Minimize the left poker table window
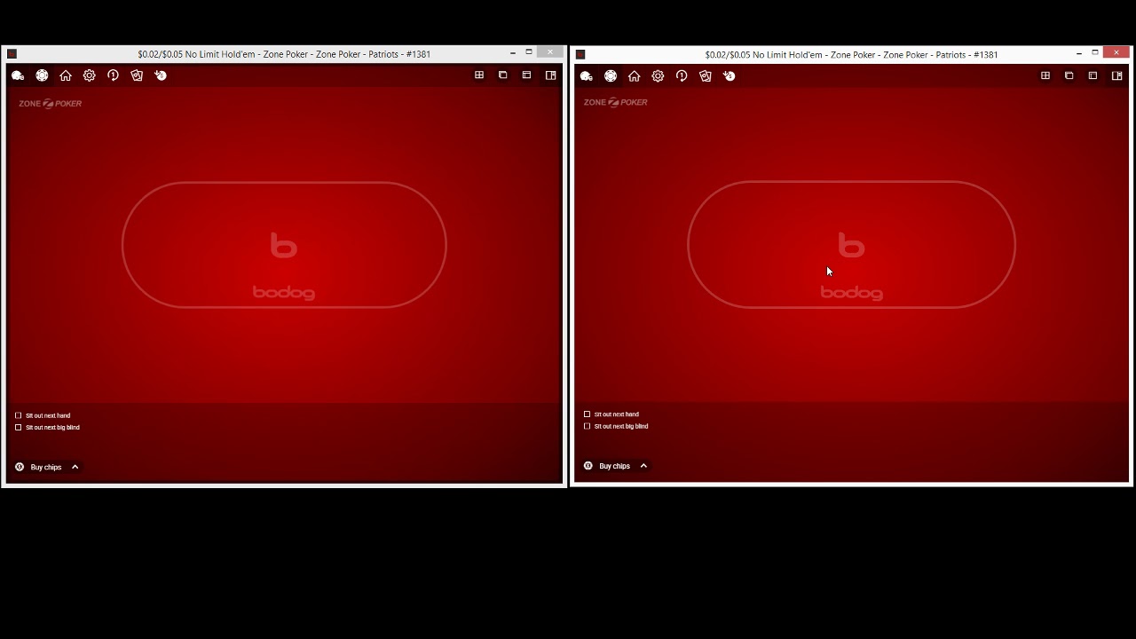 point(513,53)
